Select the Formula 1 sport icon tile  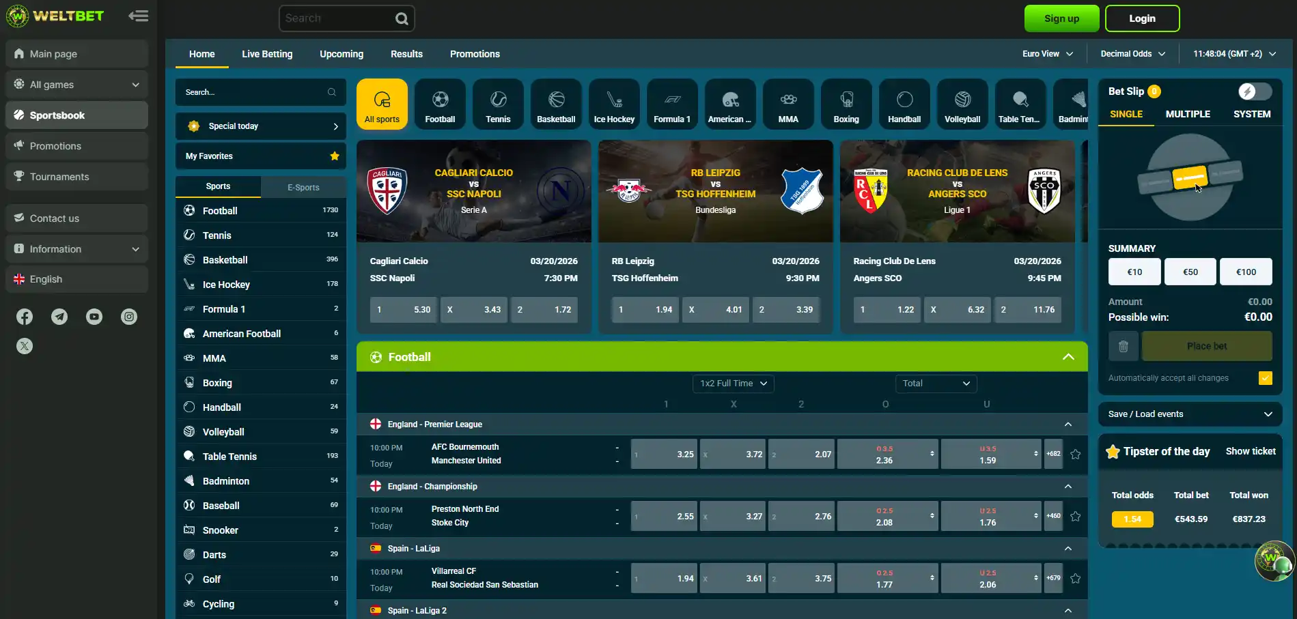(672, 104)
